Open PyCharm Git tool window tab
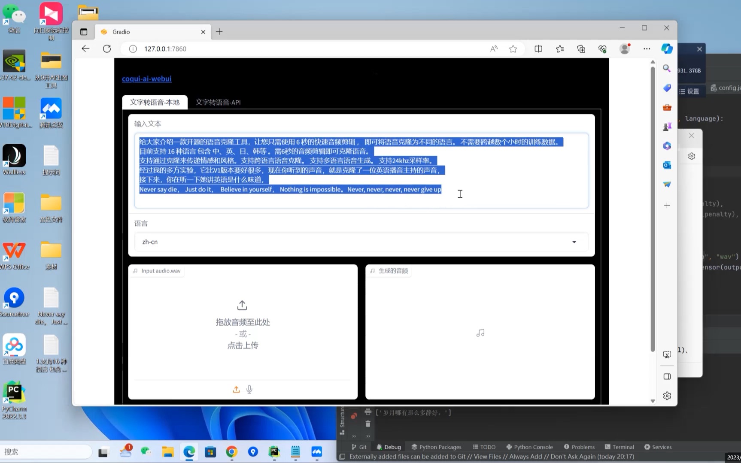Viewport: 741px width, 463px height. 359,447
